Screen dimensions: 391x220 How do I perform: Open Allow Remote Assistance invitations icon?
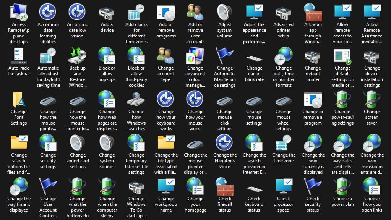[372, 12]
